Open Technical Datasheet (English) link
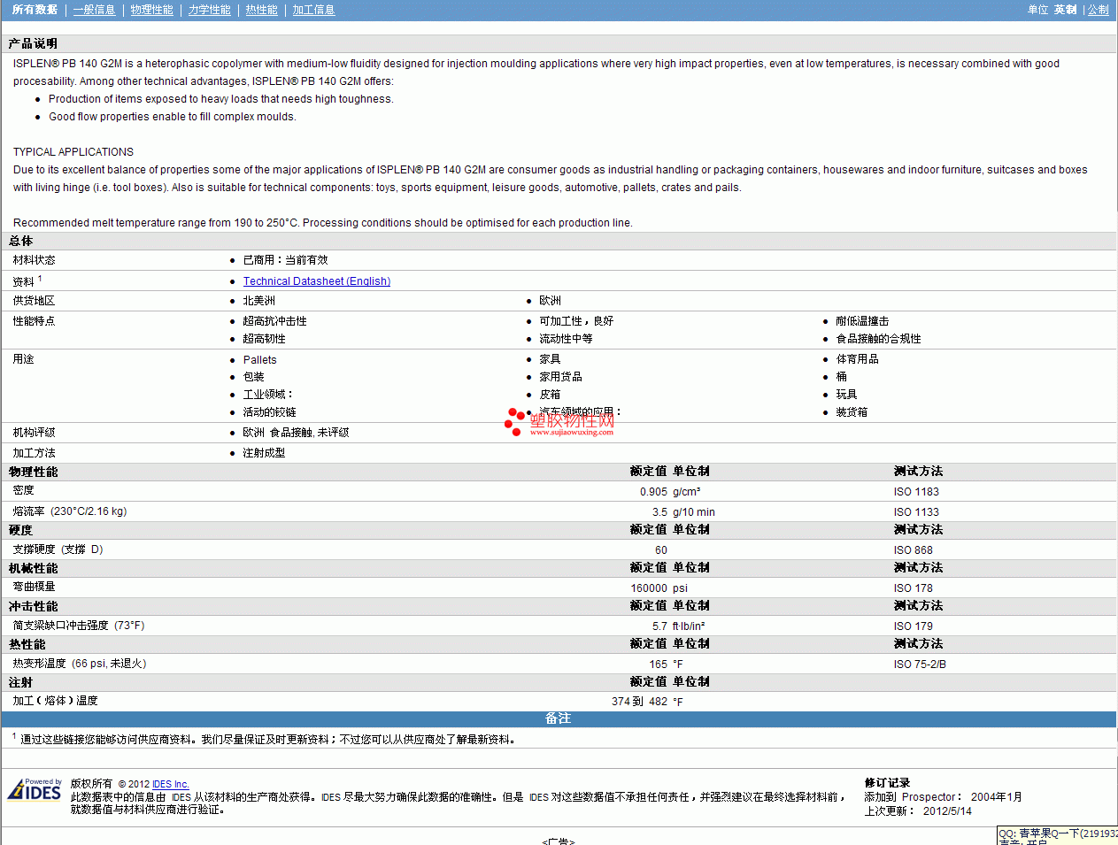 317,281
